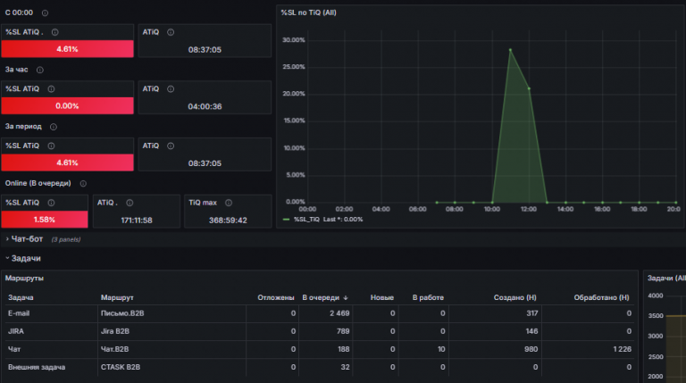
Task: Click info icon of %SL ATiQ panel showing 0.00%
Action: pyautogui.click(x=51, y=88)
